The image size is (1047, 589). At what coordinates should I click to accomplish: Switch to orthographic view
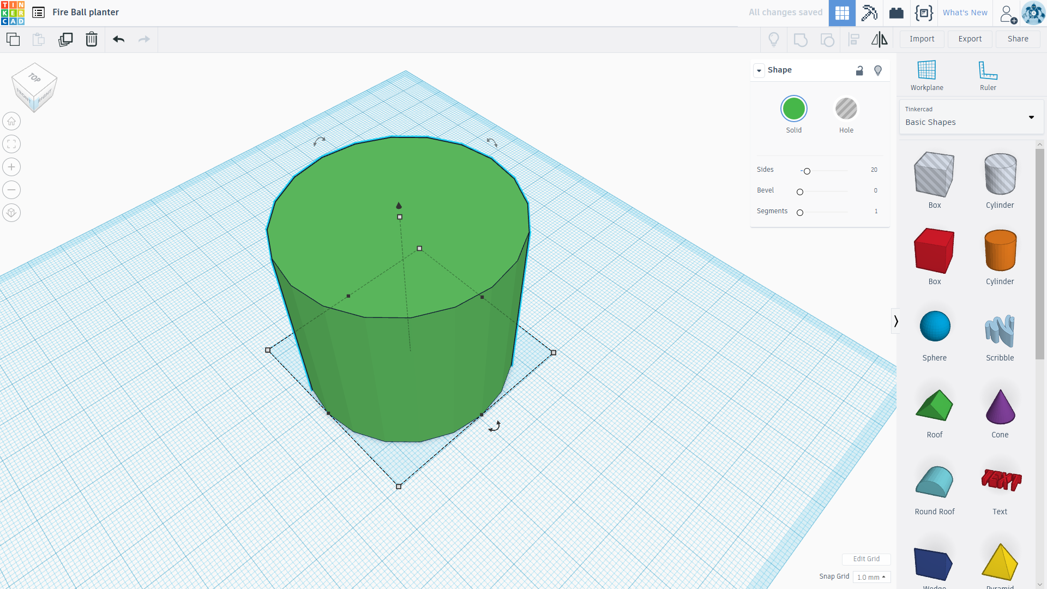[x=11, y=213]
